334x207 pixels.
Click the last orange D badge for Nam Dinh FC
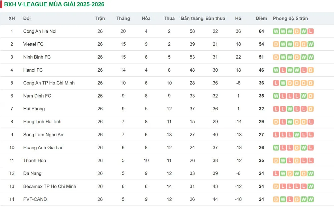coord(311,96)
